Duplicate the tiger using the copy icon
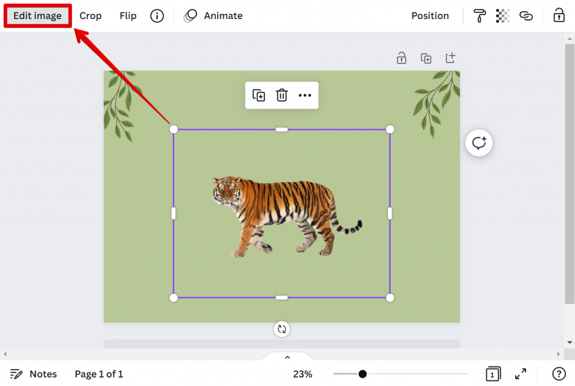Screen dimensions: 575x386 (259, 95)
